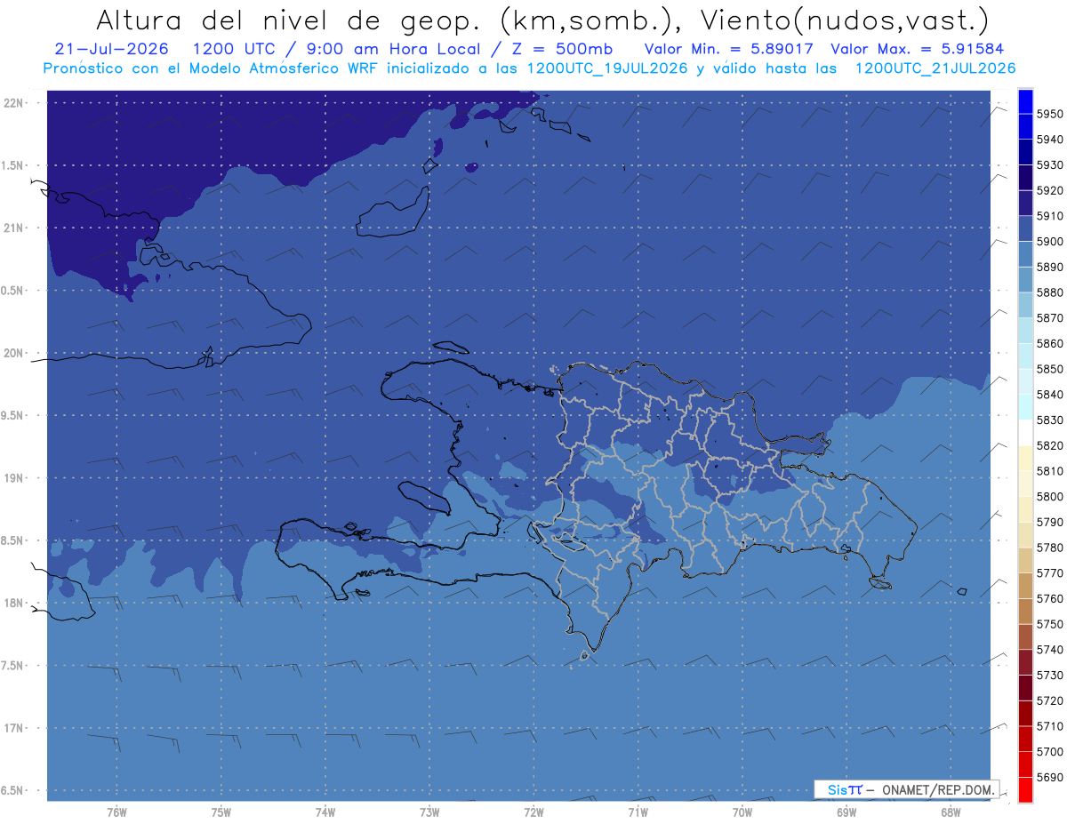
Task: Click the '5950' colorbar value
Action: 1050,115
